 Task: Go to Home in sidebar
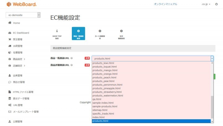tap(16, 23)
